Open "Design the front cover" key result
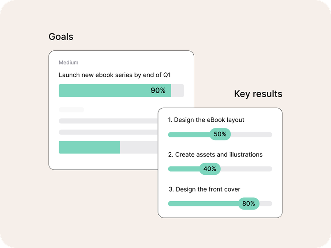This screenshot has width=331, height=248. pos(204,189)
